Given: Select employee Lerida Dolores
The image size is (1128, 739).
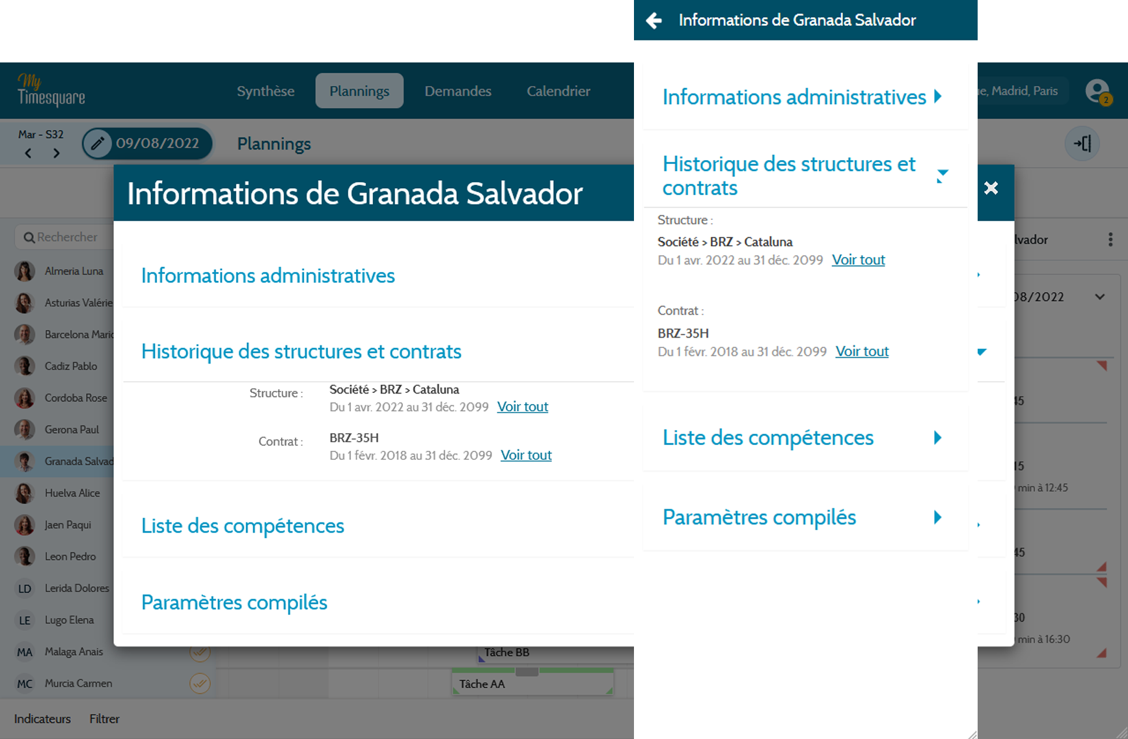Looking at the screenshot, I should [x=57, y=588].
